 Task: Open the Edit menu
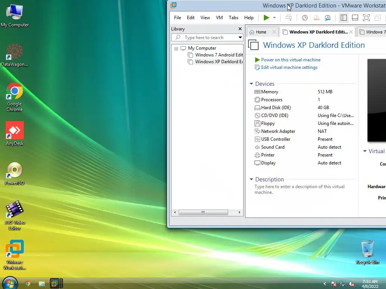coord(190,18)
